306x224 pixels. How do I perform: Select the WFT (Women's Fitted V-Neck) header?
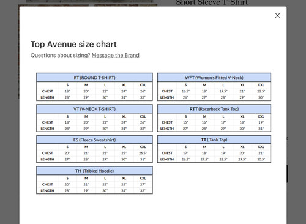[214, 78]
